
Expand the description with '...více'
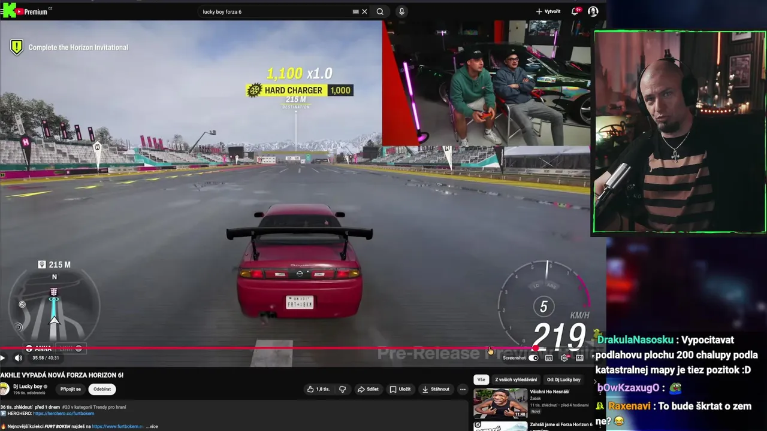[152, 426]
